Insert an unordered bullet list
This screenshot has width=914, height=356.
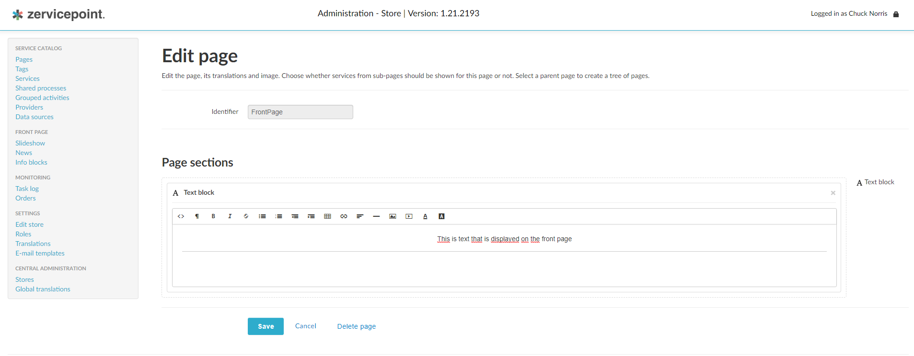click(x=262, y=216)
